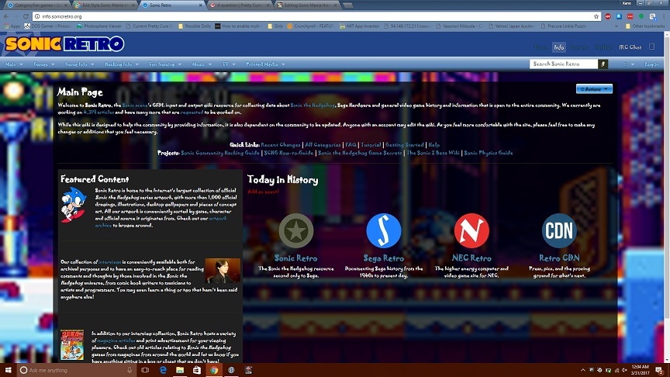This screenshot has width=670, height=377.
Task: Click the Retro CDN circle icon
Action: click(x=559, y=231)
